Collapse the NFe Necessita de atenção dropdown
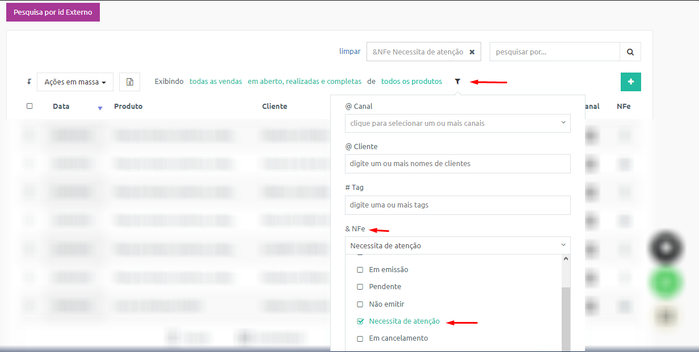The image size is (699, 352). (x=457, y=245)
